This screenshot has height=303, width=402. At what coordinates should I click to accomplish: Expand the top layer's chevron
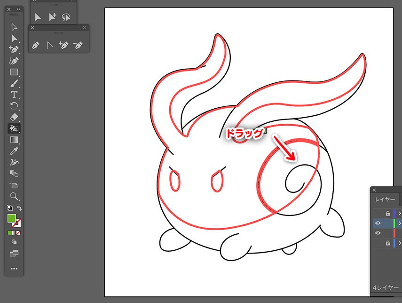coord(400,214)
